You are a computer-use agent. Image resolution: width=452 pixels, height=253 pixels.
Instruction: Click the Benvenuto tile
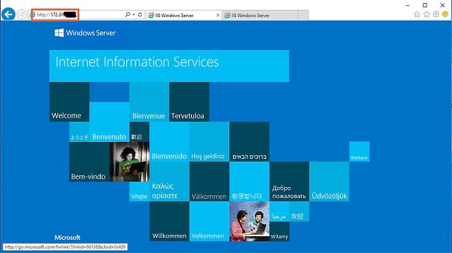[x=109, y=122]
